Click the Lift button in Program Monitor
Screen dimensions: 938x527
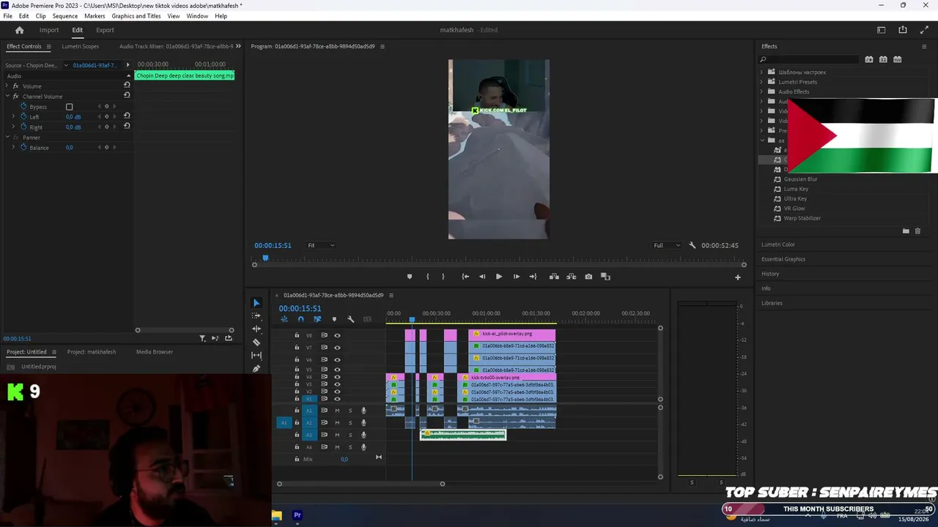(554, 277)
